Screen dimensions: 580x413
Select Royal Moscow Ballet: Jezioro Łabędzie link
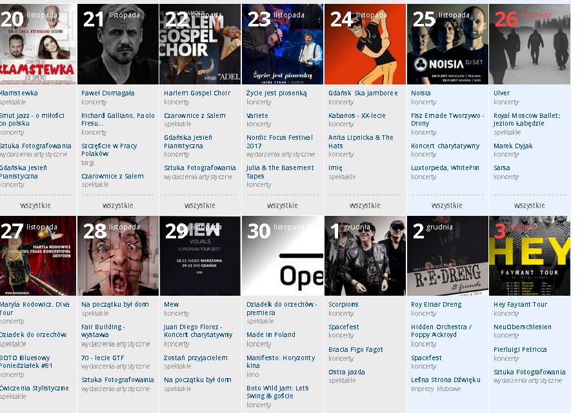coord(526,119)
